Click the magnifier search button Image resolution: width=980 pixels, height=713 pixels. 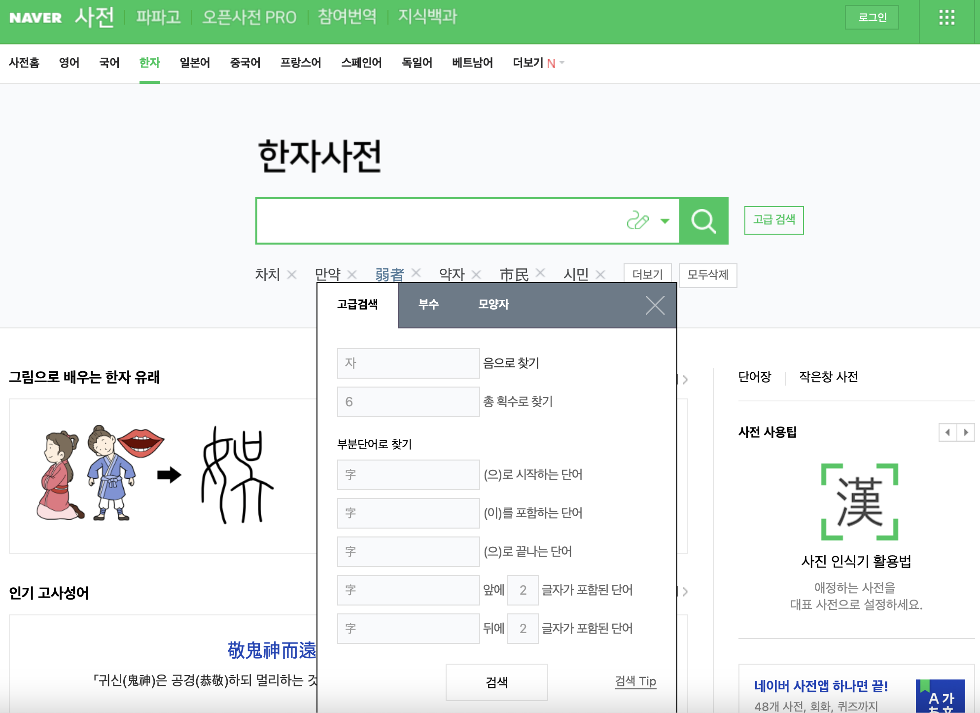pos(703,221)
